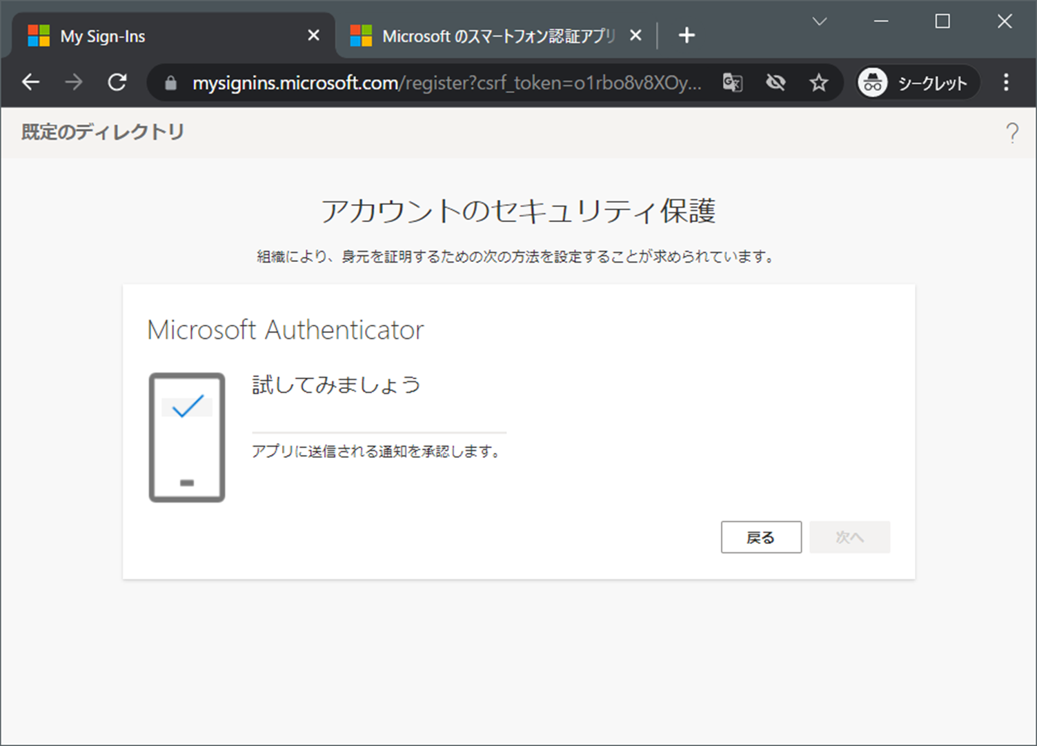Viewport: 1037px width, 746px height.
Task: Click the phone checkmark illustration
Action: tap(187, 437)
